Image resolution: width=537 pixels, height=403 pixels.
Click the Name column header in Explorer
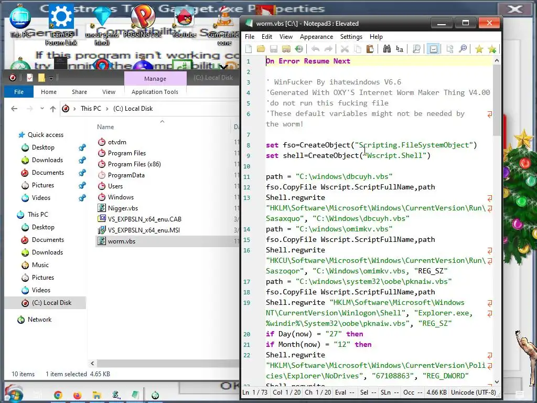105,127
